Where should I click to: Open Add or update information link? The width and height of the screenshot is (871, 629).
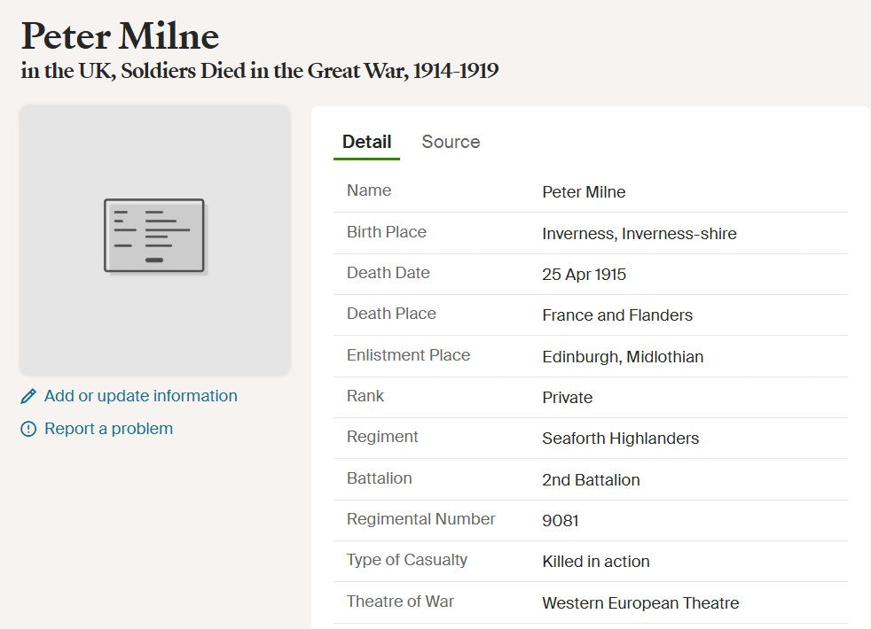pos(140,396)
